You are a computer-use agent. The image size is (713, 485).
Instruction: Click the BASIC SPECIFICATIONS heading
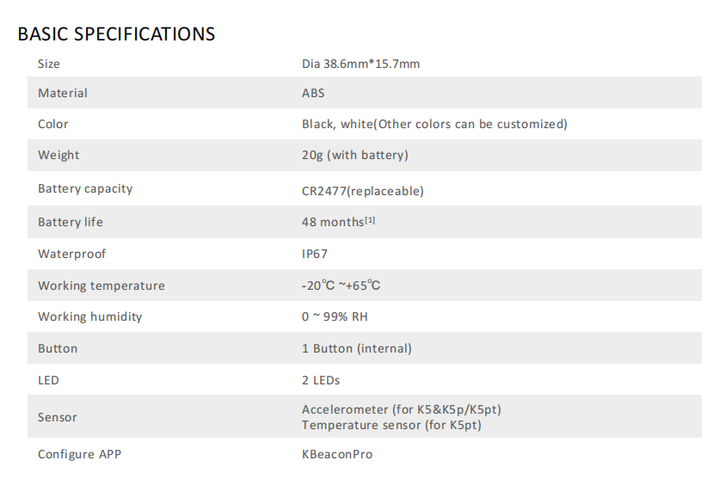(116, 34)
